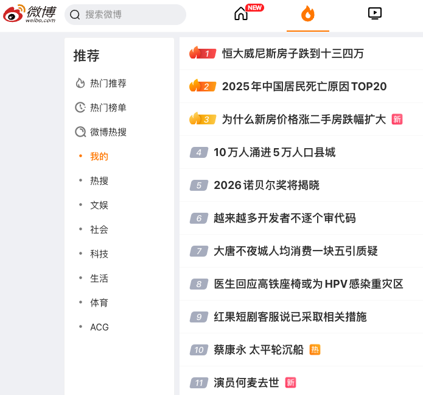
Task: Open topic 大唐不夜城人均消费一块五引质疑
Action: [x=296, y=251]
